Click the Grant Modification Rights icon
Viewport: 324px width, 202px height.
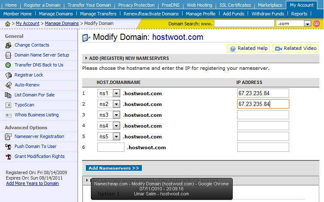[x=8, y=157]
